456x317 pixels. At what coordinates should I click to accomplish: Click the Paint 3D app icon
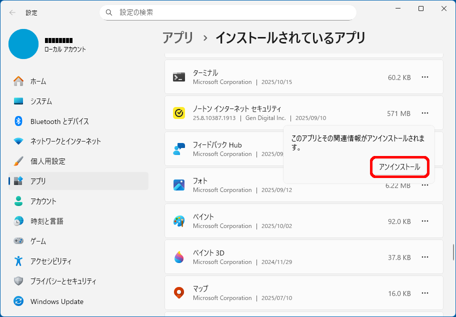179,257
